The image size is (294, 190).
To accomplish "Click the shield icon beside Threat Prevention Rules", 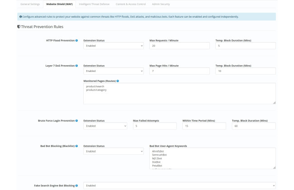I will point(19,27).
